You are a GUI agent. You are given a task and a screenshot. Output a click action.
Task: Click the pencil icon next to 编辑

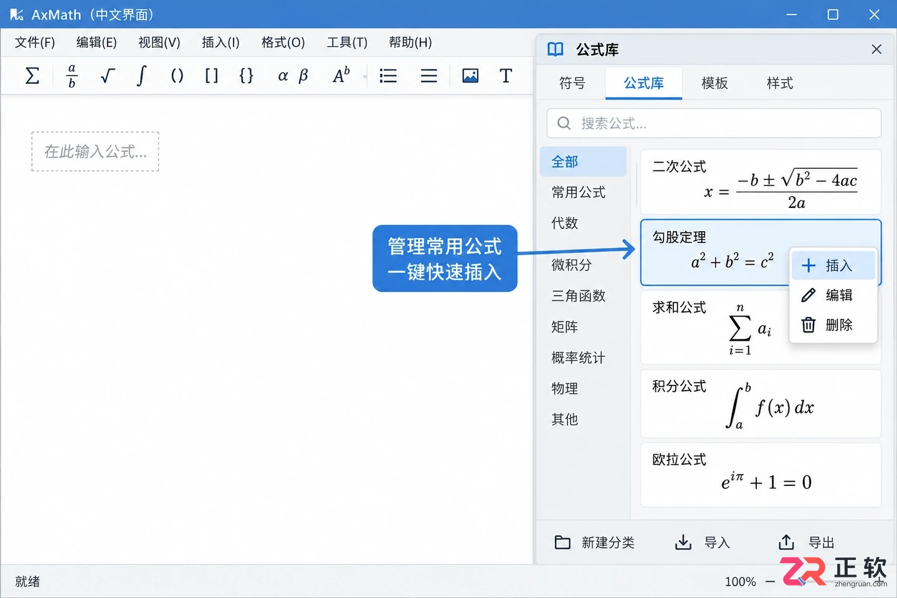click(809, 295)
